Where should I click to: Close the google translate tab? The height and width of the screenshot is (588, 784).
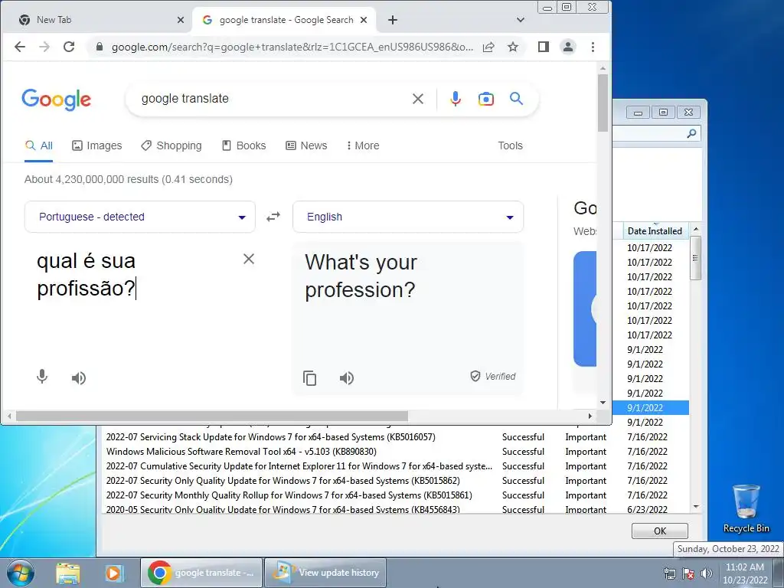coord(364,20)
